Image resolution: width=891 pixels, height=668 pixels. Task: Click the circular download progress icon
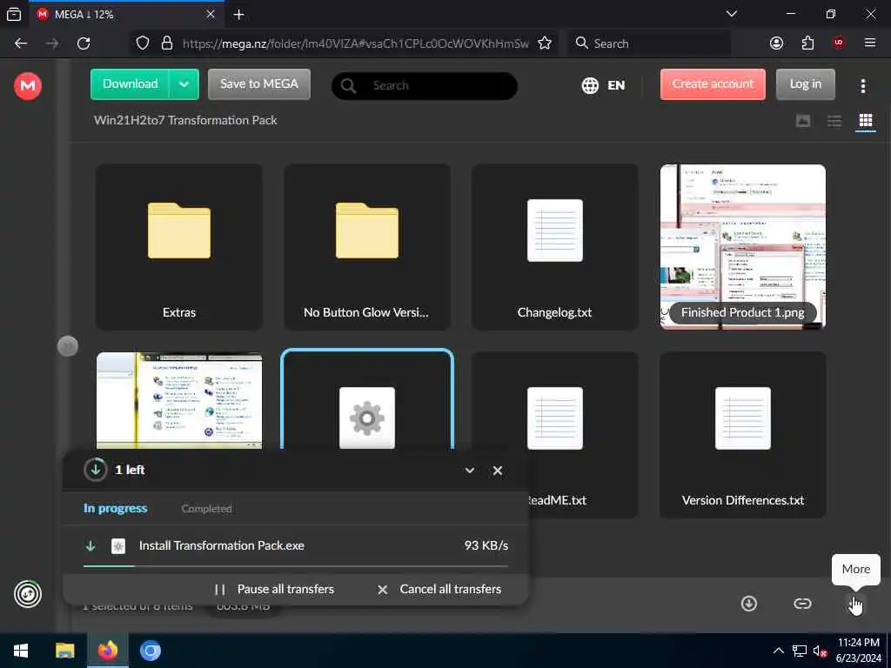point(96,470)
